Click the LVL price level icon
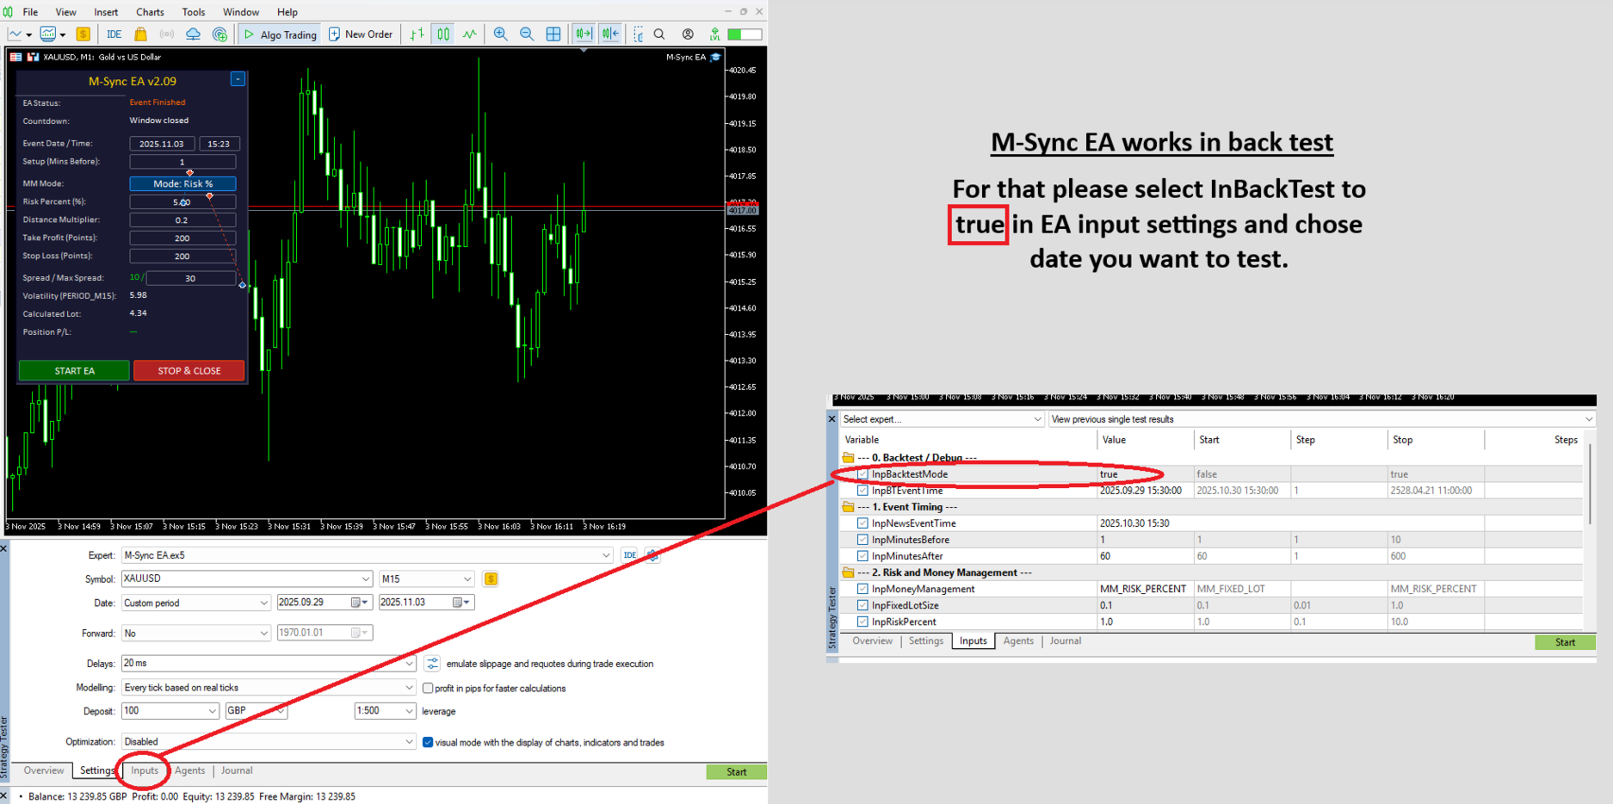Screen dimensions: 1613x804 point(714,34)
